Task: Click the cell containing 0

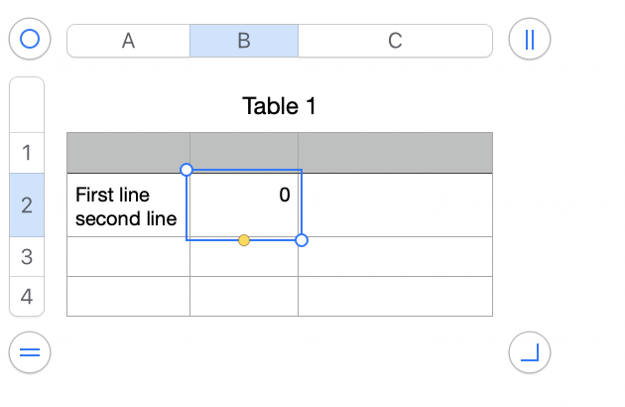Action: pyautogui.click(x=244, y=205)
